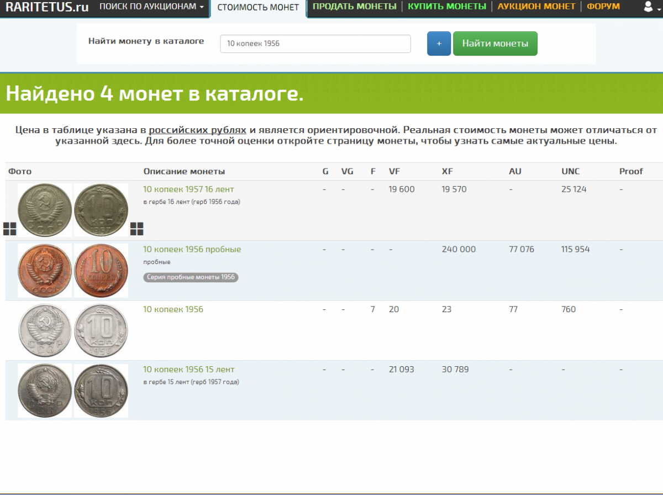The width and height of the screenshot is (663, 495).
Task: Click the user account icon
Action: click(648, 7)
